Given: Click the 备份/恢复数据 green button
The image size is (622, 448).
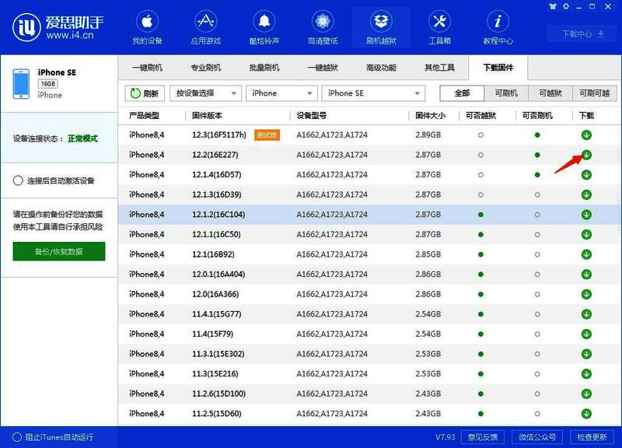Looking at the screenshot, I should (x=58, y=252).
